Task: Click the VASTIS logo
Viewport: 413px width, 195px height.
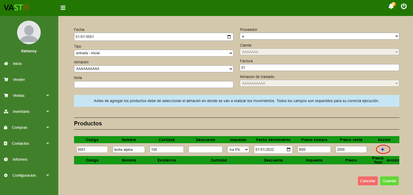Action: 17,8
